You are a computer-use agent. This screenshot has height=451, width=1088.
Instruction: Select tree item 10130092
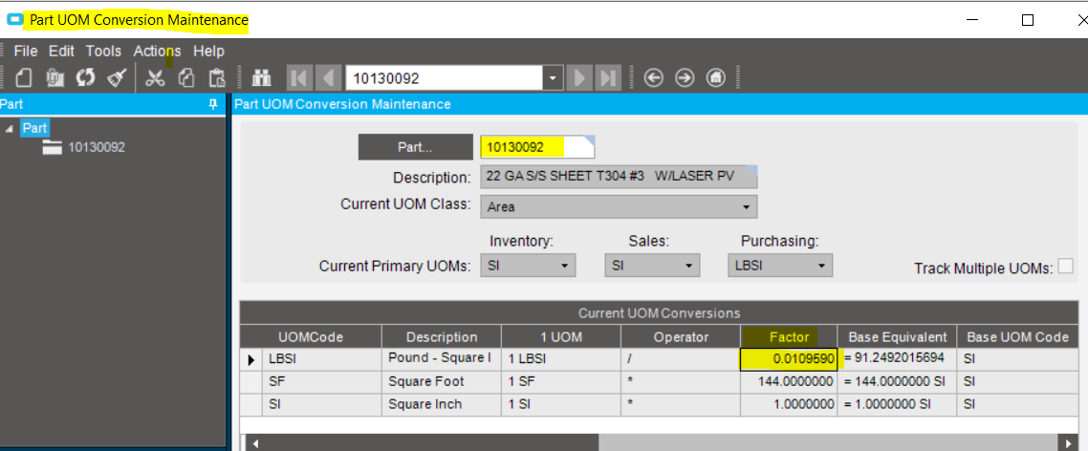[x=97, y=147]
